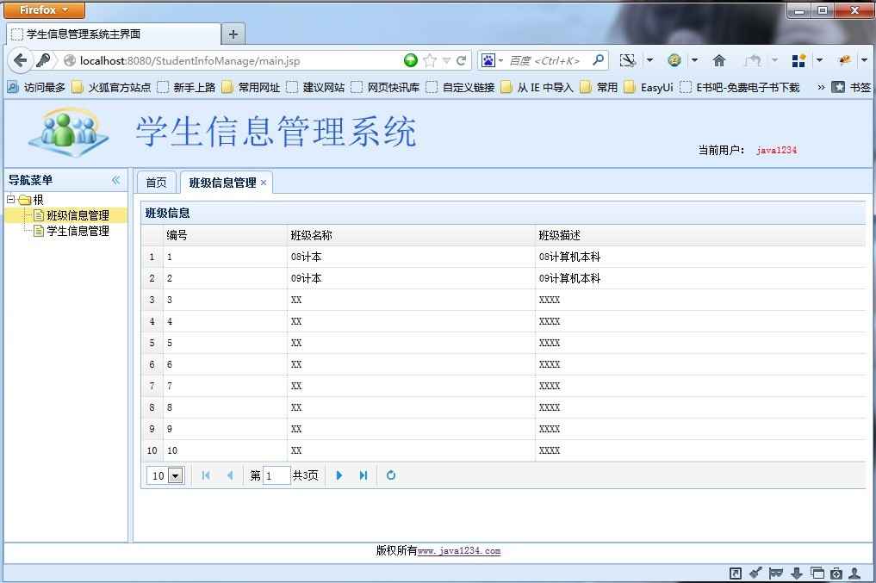Click the screenshot scissors toolbar icon

628,60
